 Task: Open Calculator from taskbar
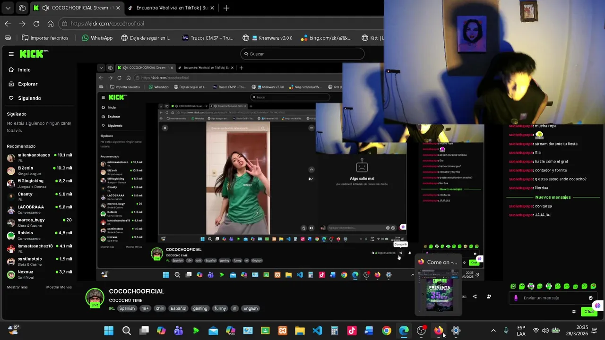334,331
